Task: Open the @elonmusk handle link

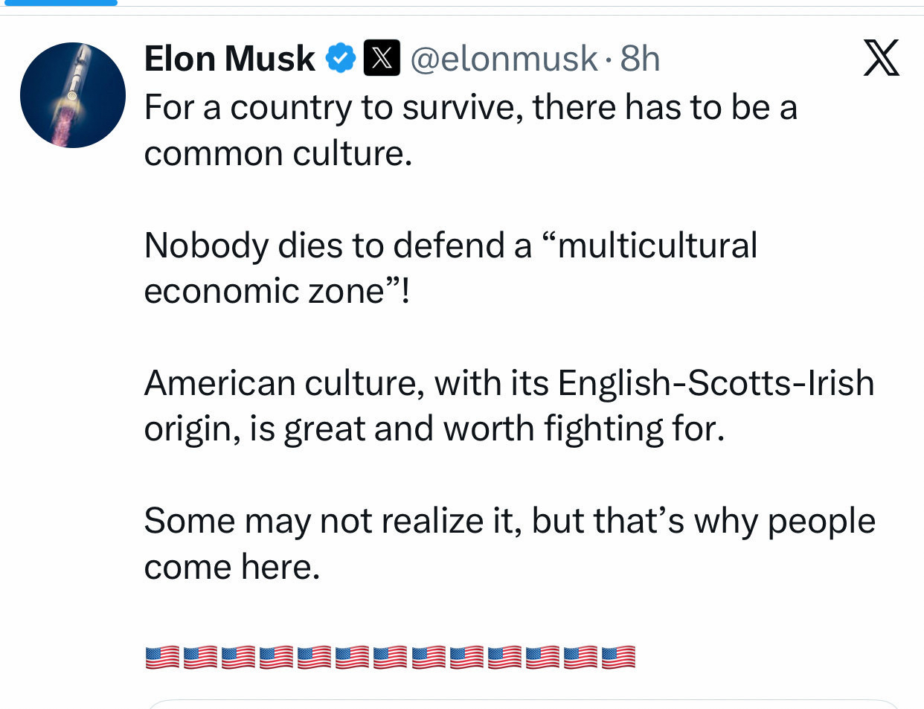Action: point(504,59)
